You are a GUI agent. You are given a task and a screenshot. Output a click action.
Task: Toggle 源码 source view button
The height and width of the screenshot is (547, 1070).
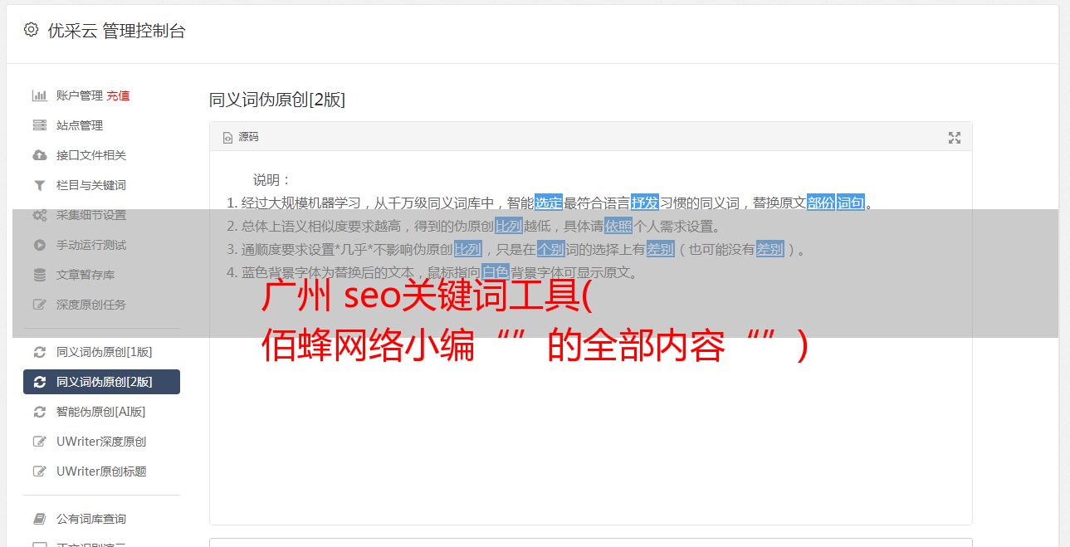(x=241, y=137)
